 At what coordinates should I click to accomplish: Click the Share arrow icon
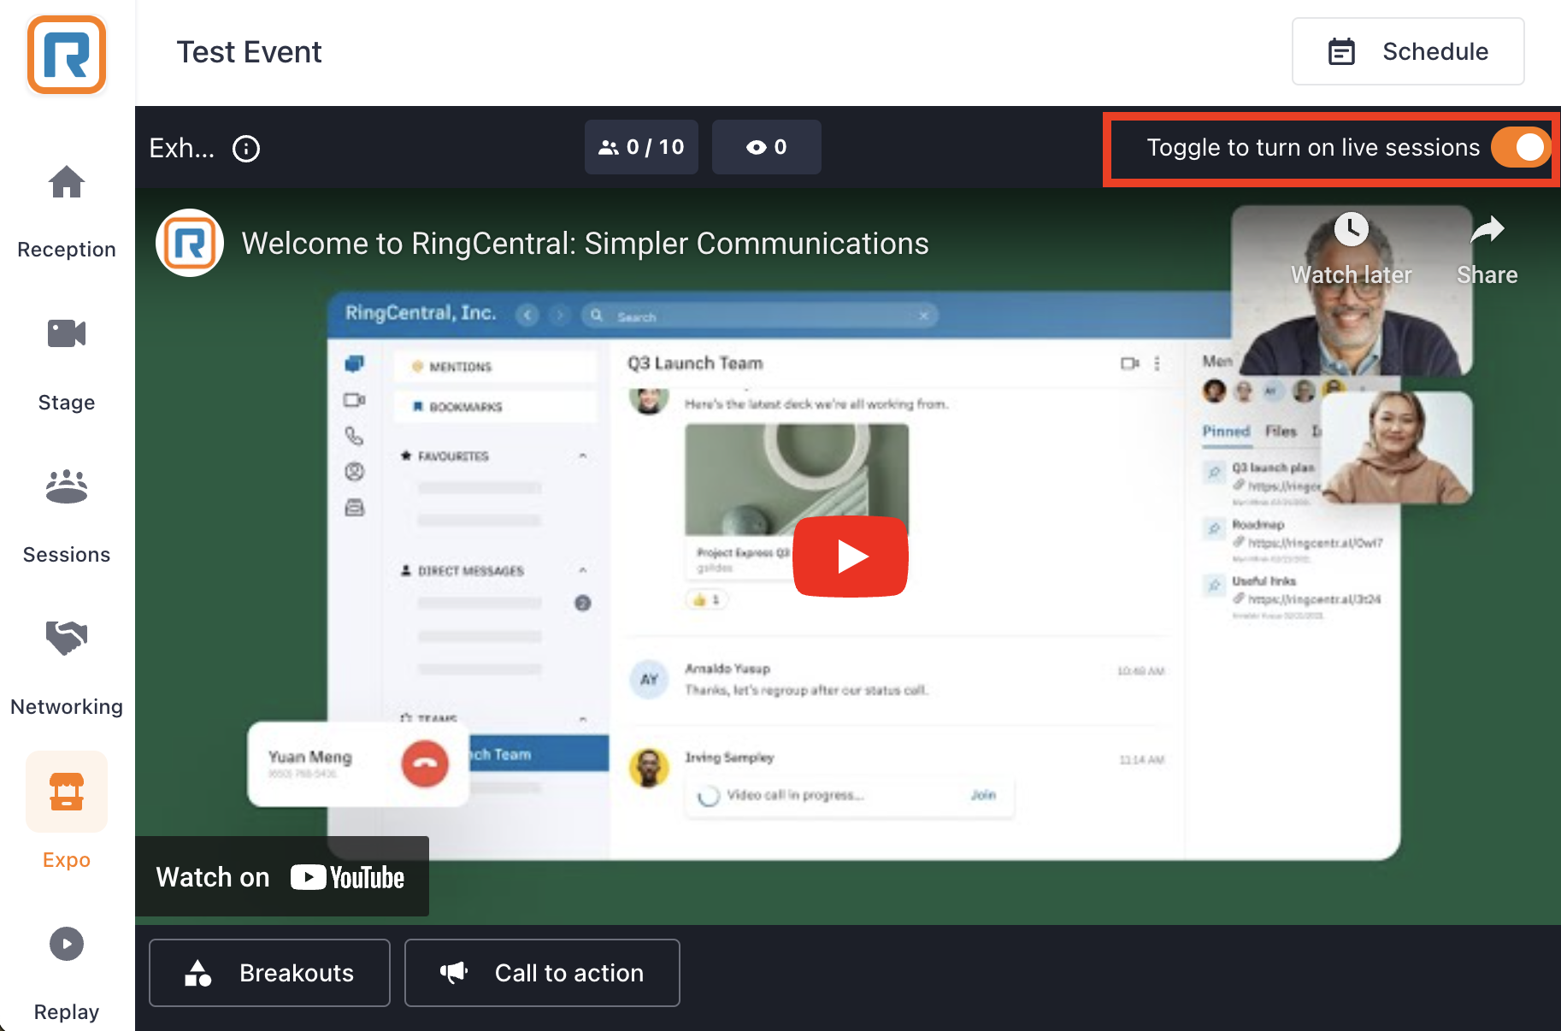[x=1487, y=229]
